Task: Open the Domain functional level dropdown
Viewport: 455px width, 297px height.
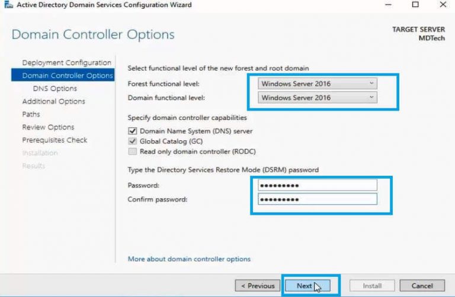Action: [318, 98]
